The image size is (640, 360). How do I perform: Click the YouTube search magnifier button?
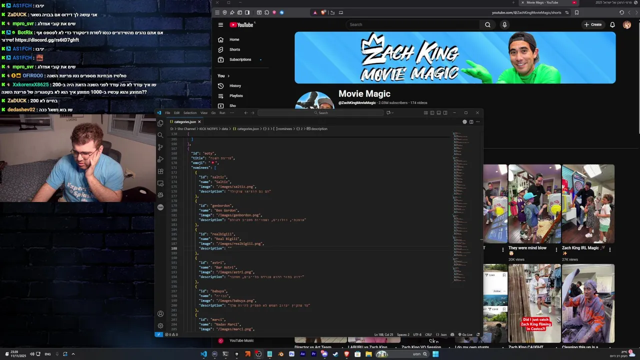487,24
